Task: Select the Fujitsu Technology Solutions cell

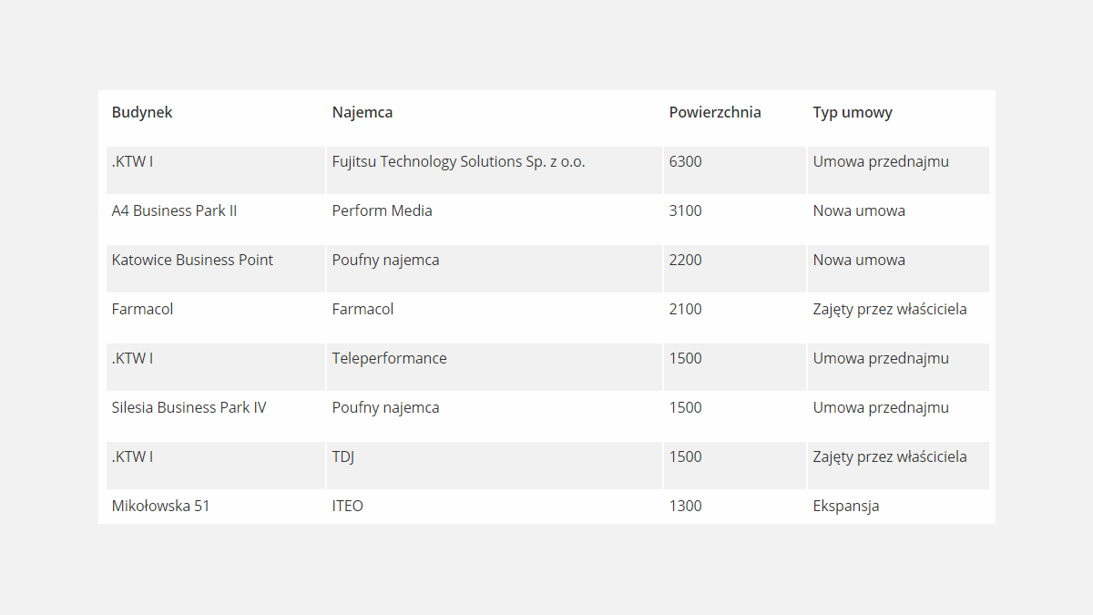Action: [x=458, y=162]
